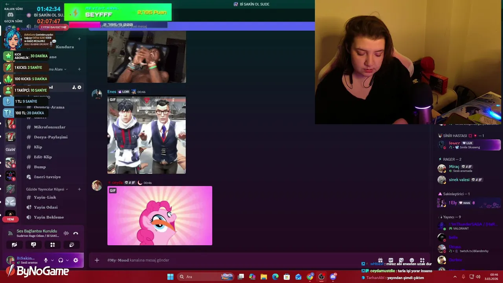
Task: Open microphone input options arrow
Action: pyautogui.click(x=52, y=260)
